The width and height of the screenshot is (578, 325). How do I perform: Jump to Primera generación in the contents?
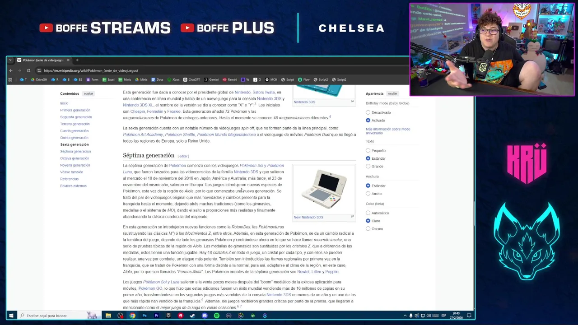75,110
